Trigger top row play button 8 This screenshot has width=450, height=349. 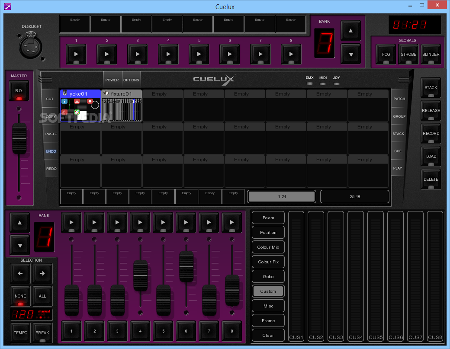[x=291, y=54]
